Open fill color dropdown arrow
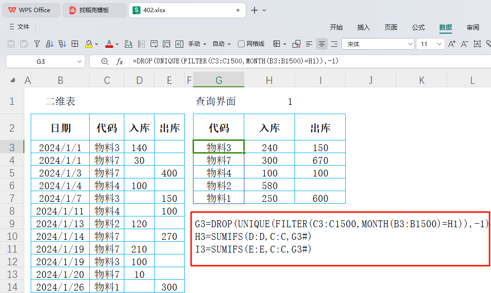Screen dimensions: 491x293 (x=97, y=44)
